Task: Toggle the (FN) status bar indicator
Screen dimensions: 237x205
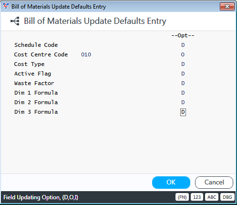Action: [x=182, y=197]
